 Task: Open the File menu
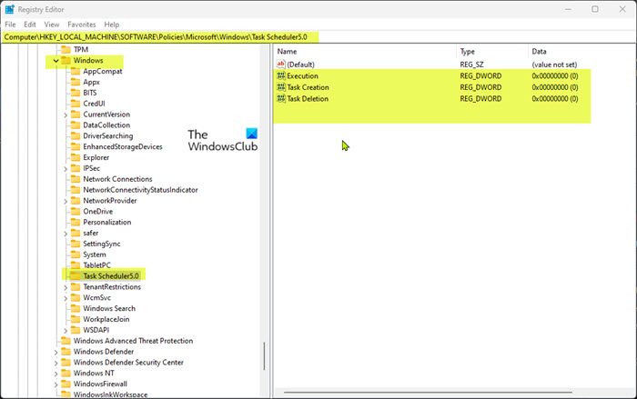click(10, 25)
